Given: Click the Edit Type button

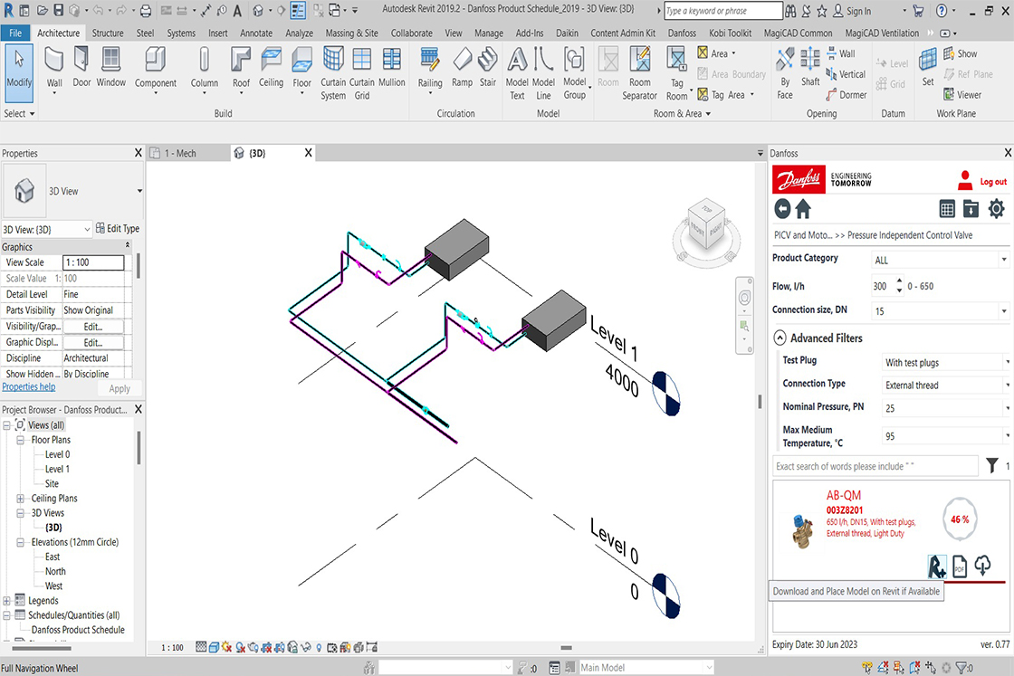Looking at the screenshot, I should tap(118, 229).
